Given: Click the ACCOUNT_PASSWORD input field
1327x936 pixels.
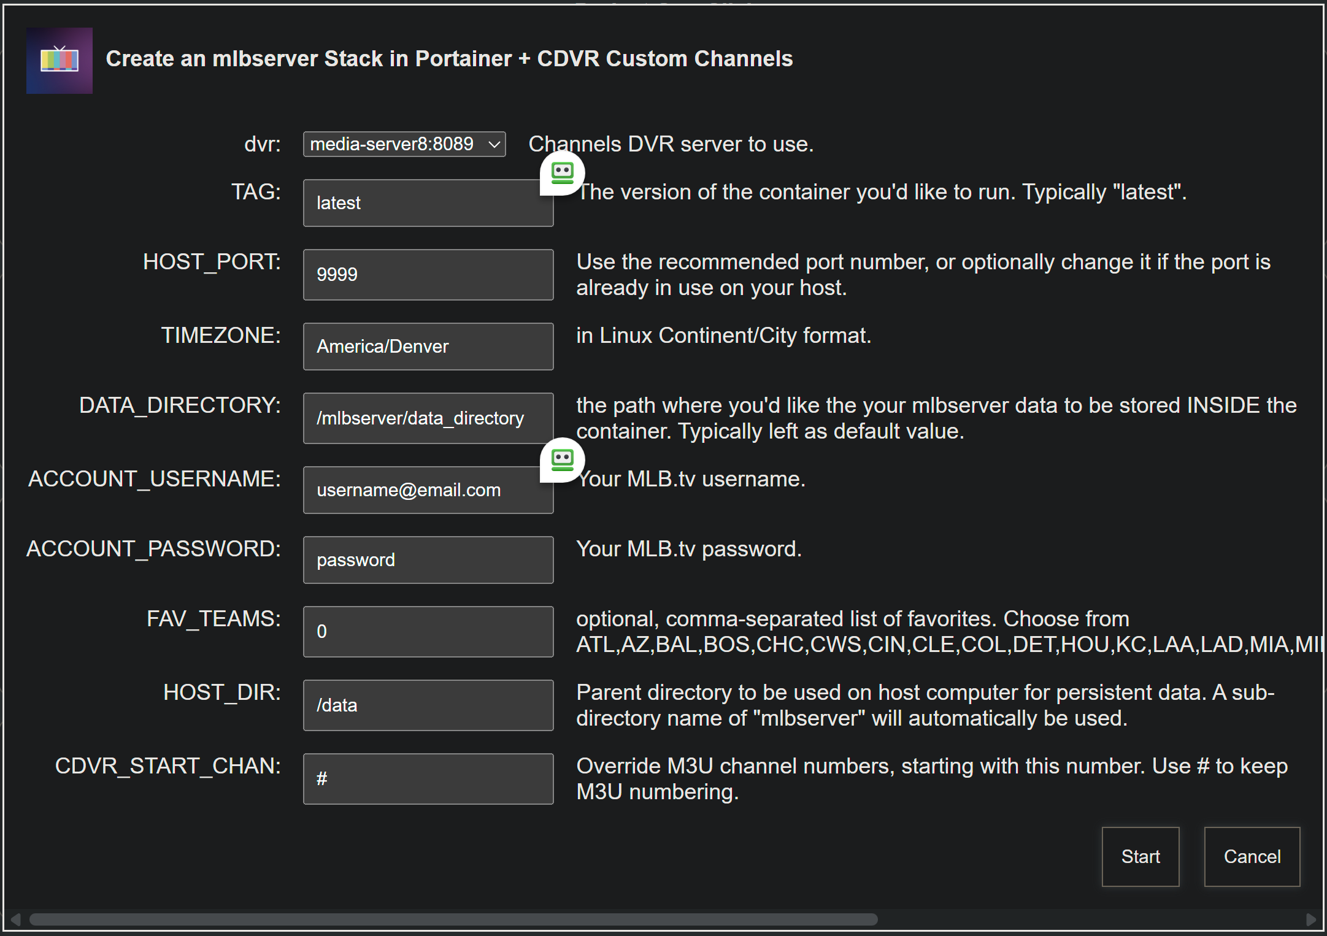Looking at the screenshot, I should point(428,560).
